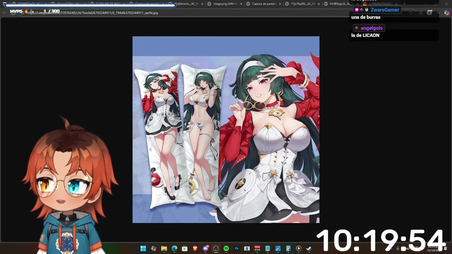Switch to the Captura de pantalla tab
This screenshot has height=254, width=452.
(264, 4)
